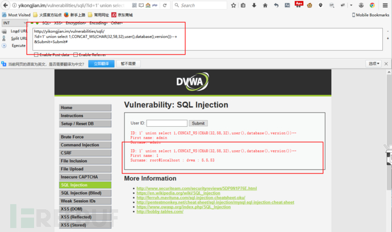This screenshot has width=392, height=232.
Task: Open the Chrome-logo extension icon
Action: coord(372,5)
